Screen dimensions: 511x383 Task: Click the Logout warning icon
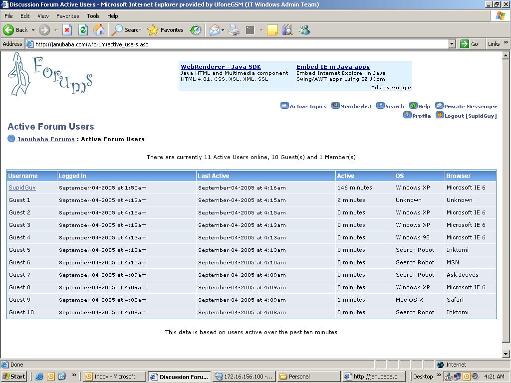(x=440, y=115)
